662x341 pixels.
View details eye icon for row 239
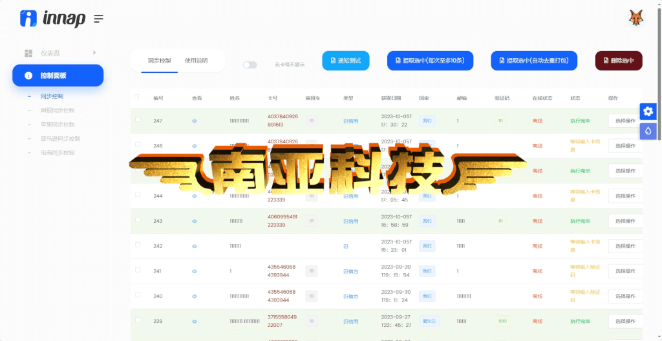(195, 322)
